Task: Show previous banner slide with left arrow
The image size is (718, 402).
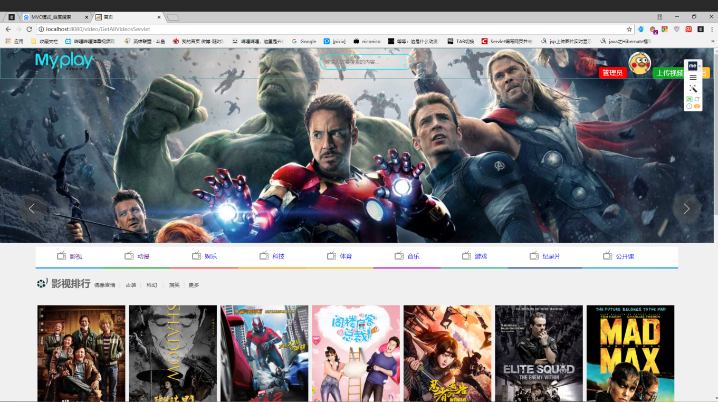Action: [32, 208]
